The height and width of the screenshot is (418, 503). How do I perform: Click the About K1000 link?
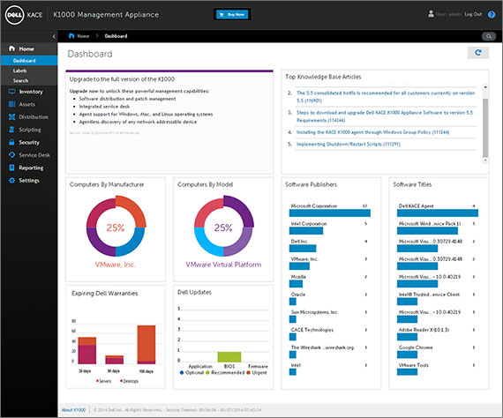point(73,410)
